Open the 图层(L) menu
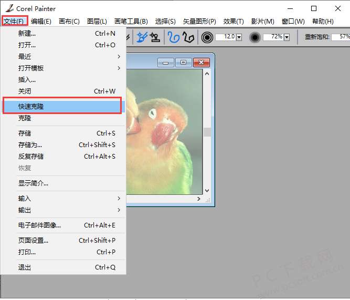Viewport: 350px width, 300px height. tap(97, 21)
